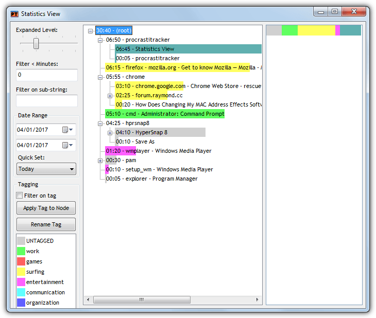
Task: Click the yellow segment in the tag bar
Action: (x=316, y=30)
